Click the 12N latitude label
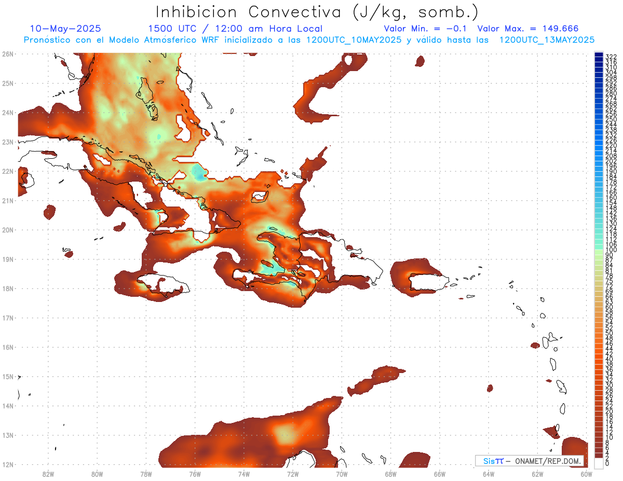The height and width of the screenshot is (481, 623). [7, 464]
